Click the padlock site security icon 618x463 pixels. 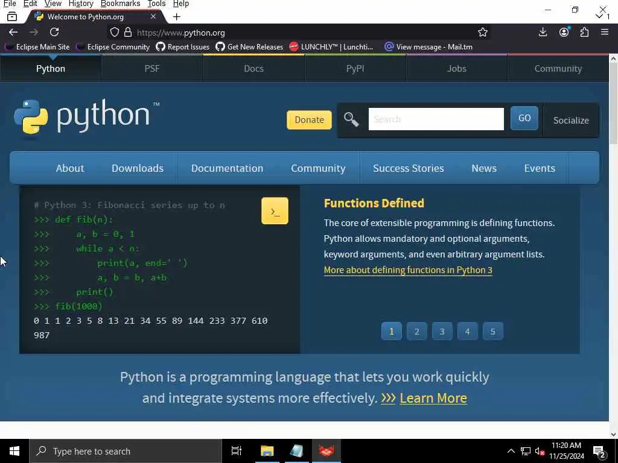(x=128, y=33)
